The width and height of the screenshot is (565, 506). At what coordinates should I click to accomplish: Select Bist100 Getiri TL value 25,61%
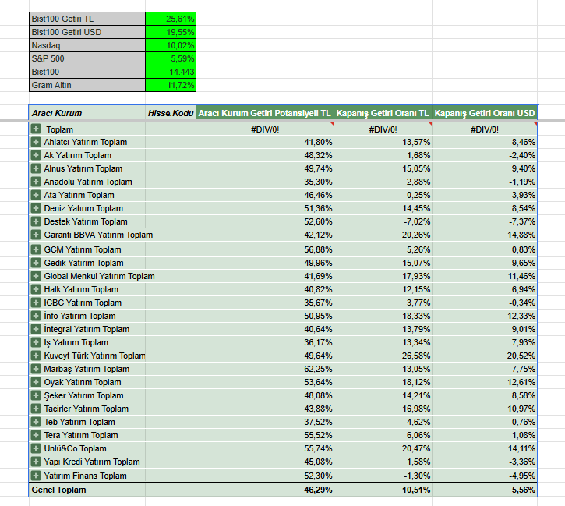(x=171, y=19)
